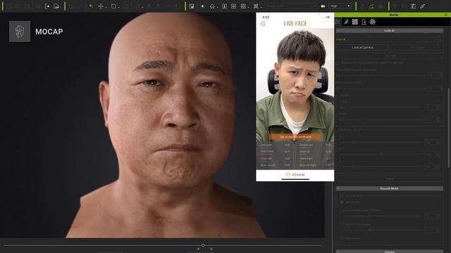The image size is (451, 253).
Task: Adjust the lower Smooth Mesh level slider
Action: [x=370, y=230]
